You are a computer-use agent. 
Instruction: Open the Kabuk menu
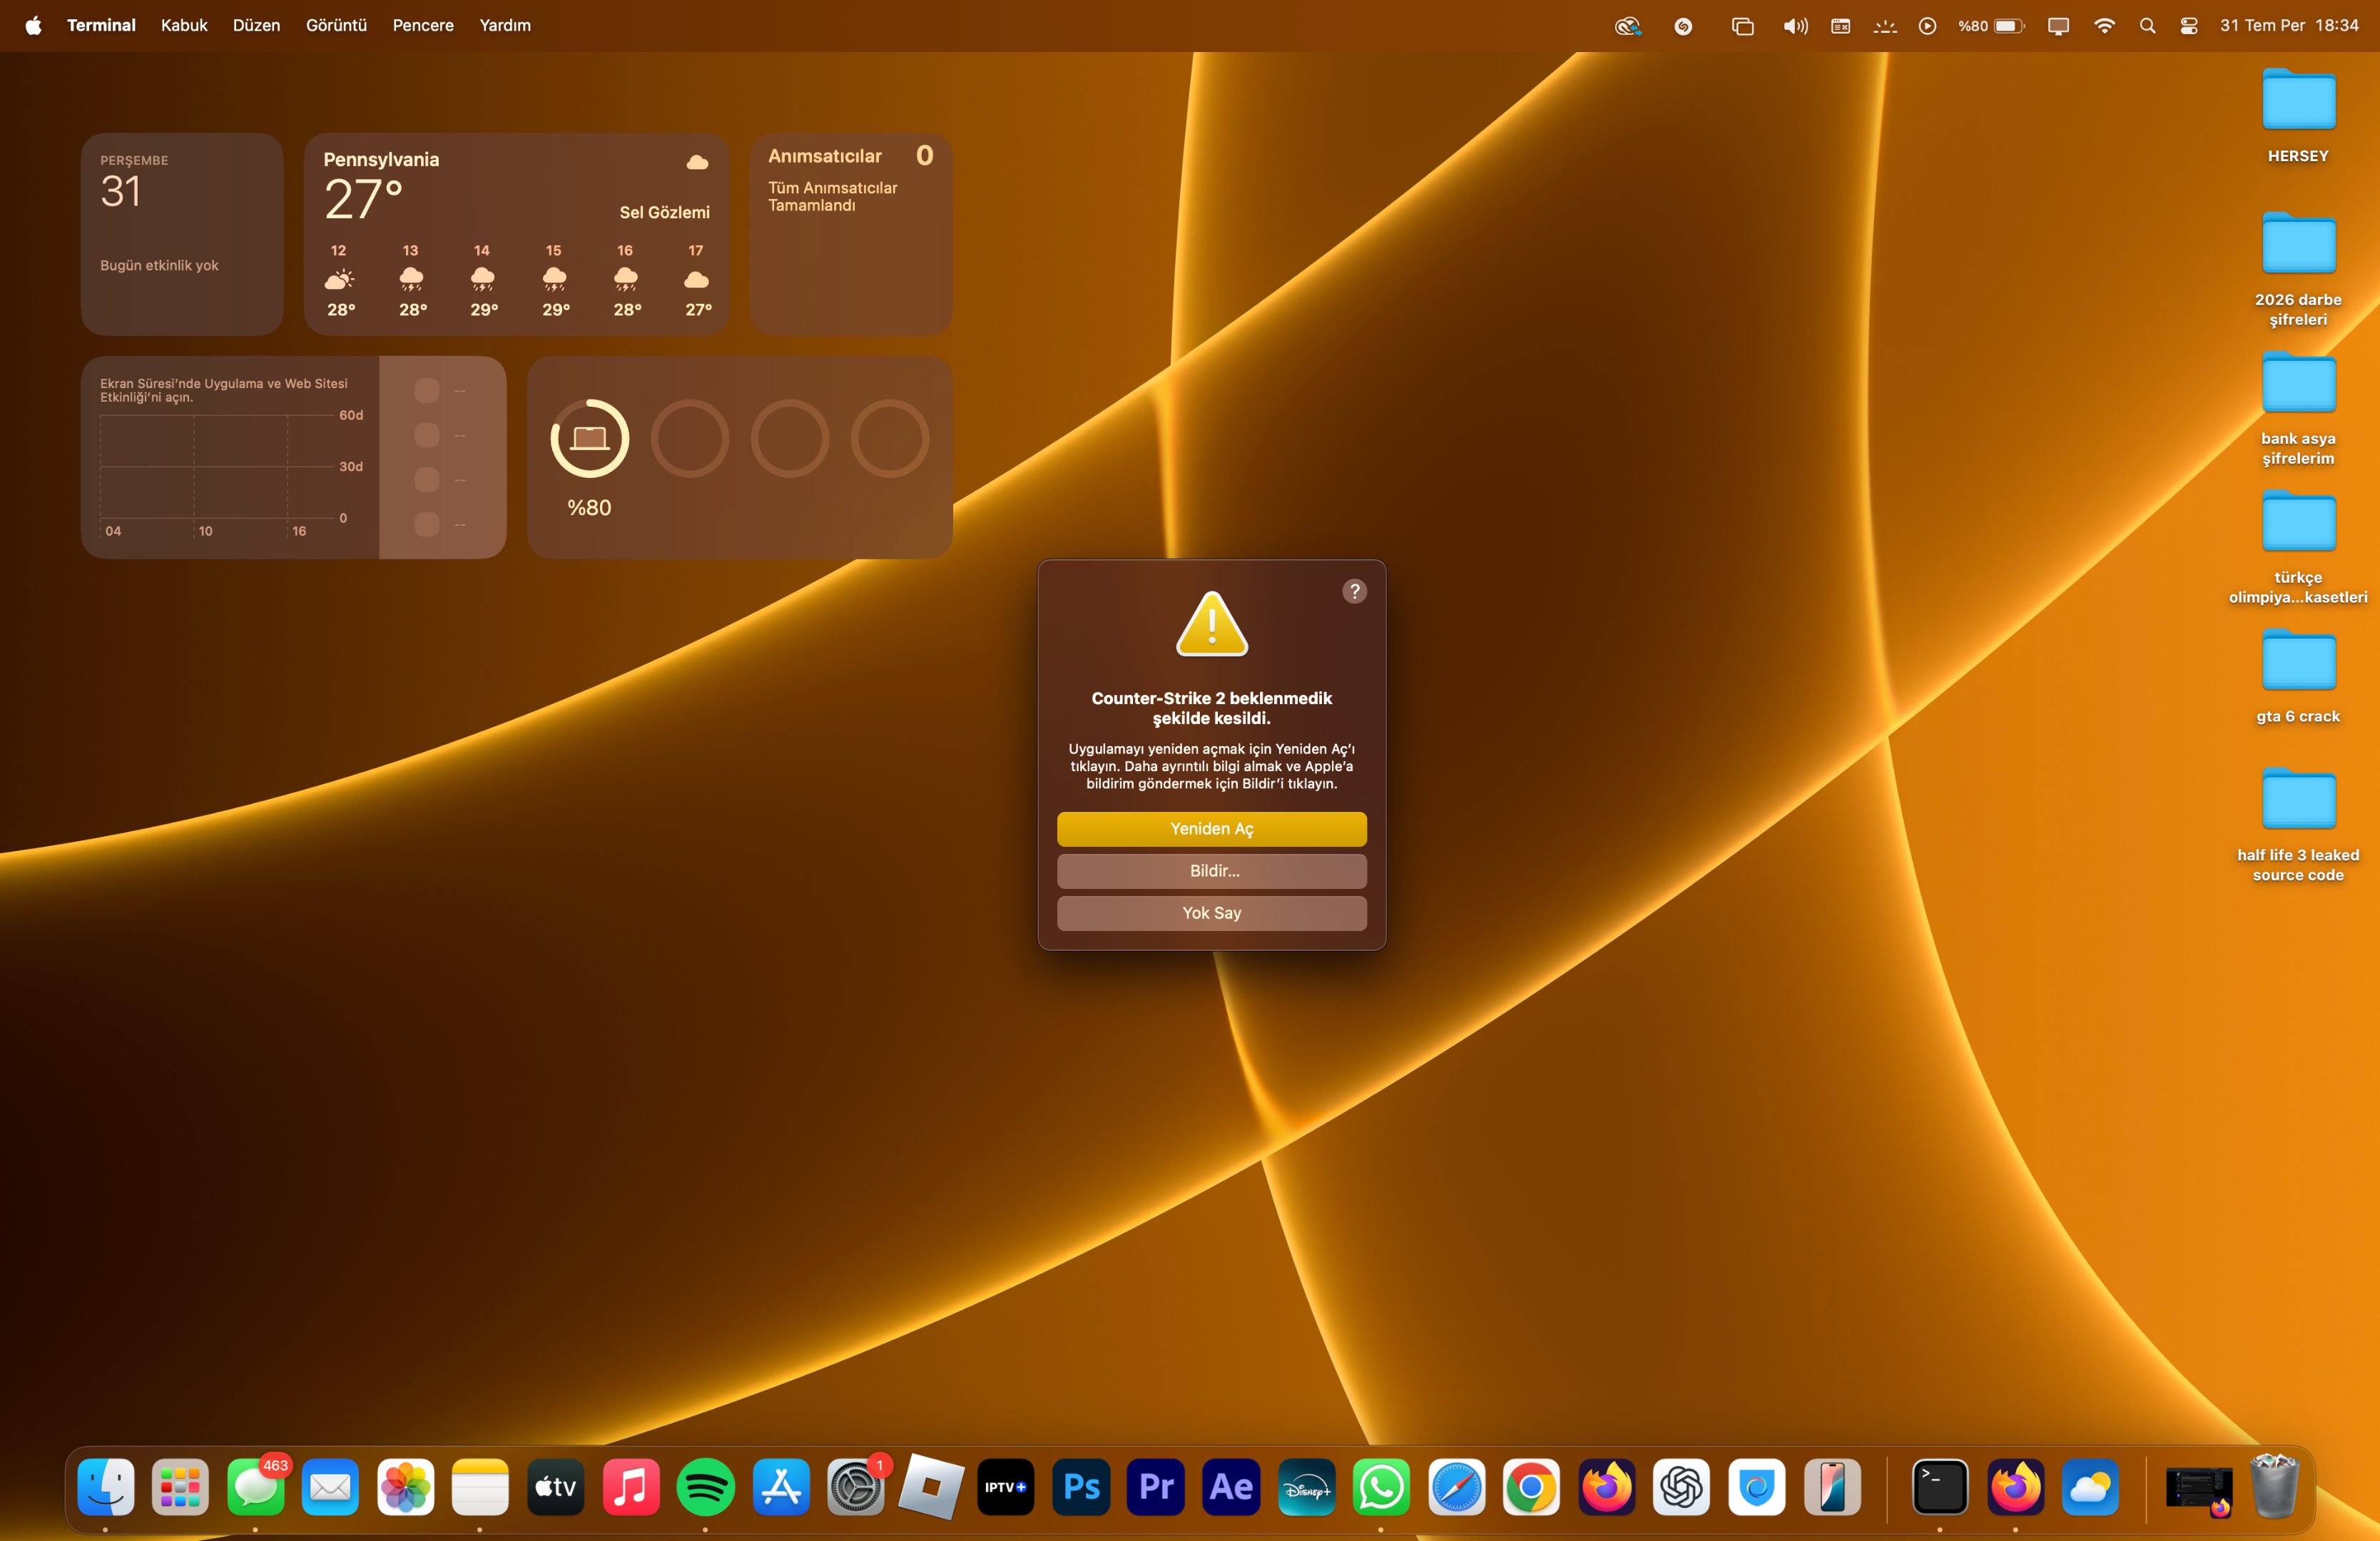click(184, 25)
